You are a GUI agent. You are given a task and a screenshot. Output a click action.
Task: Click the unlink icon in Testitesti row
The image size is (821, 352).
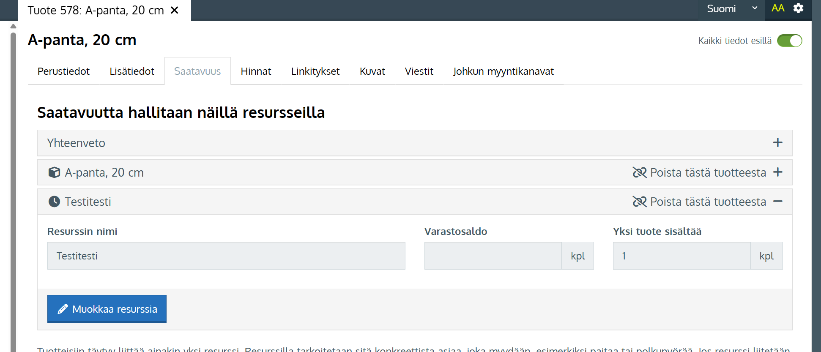640,202
